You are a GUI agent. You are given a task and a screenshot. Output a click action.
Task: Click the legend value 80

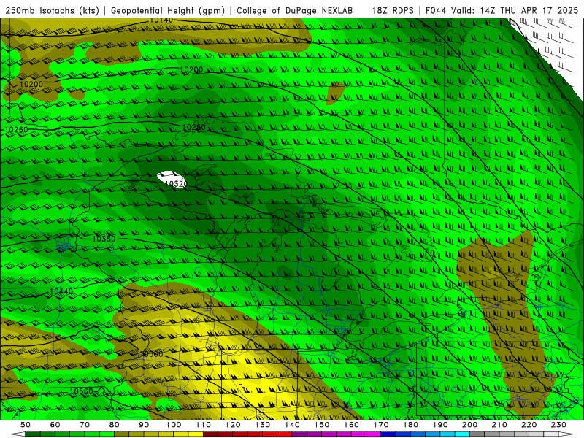coord(115,425)
